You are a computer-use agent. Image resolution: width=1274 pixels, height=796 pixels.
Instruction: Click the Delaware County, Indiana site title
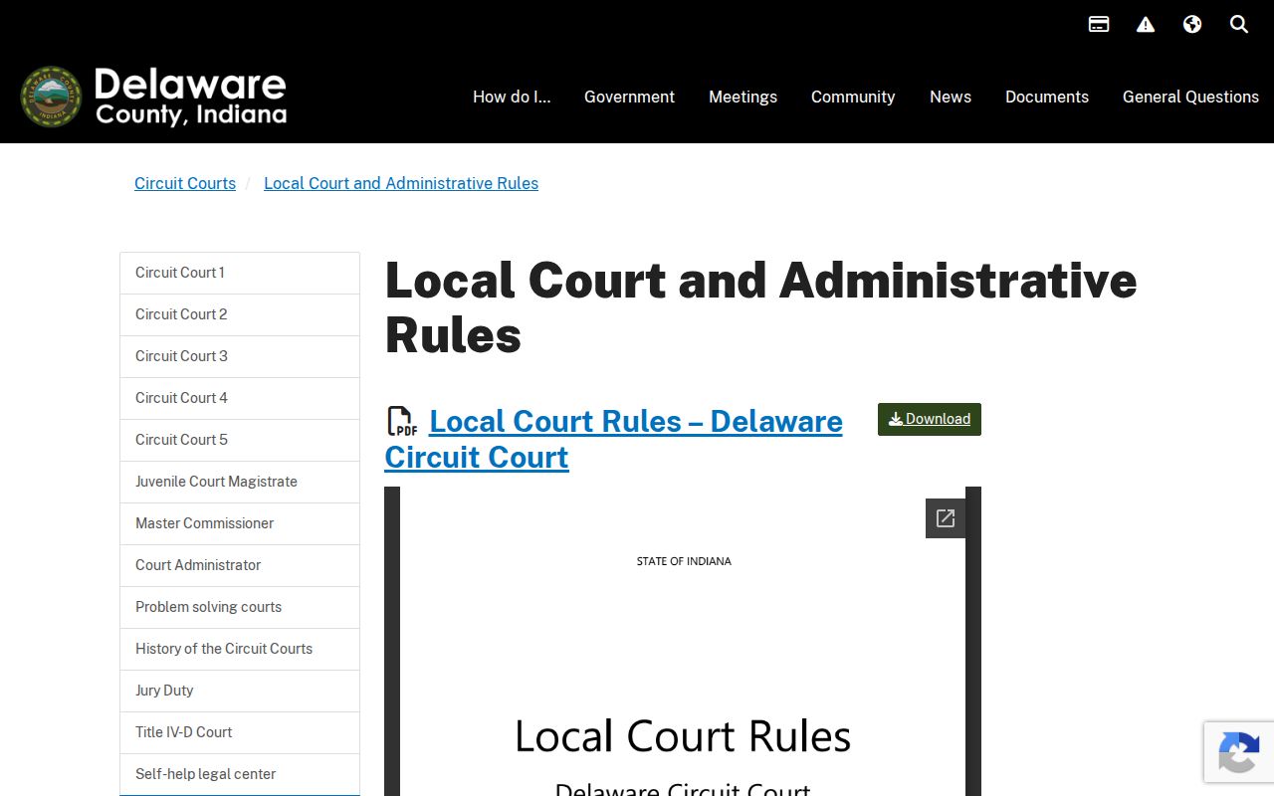[x=191, y=97]
